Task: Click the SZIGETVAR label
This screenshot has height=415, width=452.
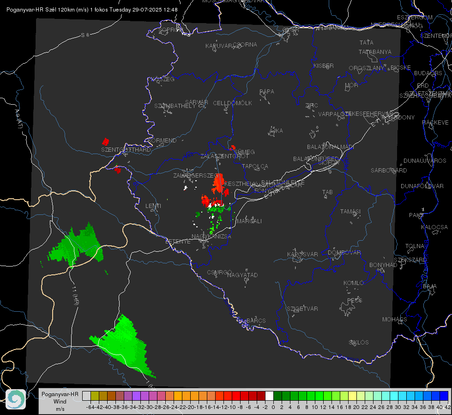Action: coord(302,309)
